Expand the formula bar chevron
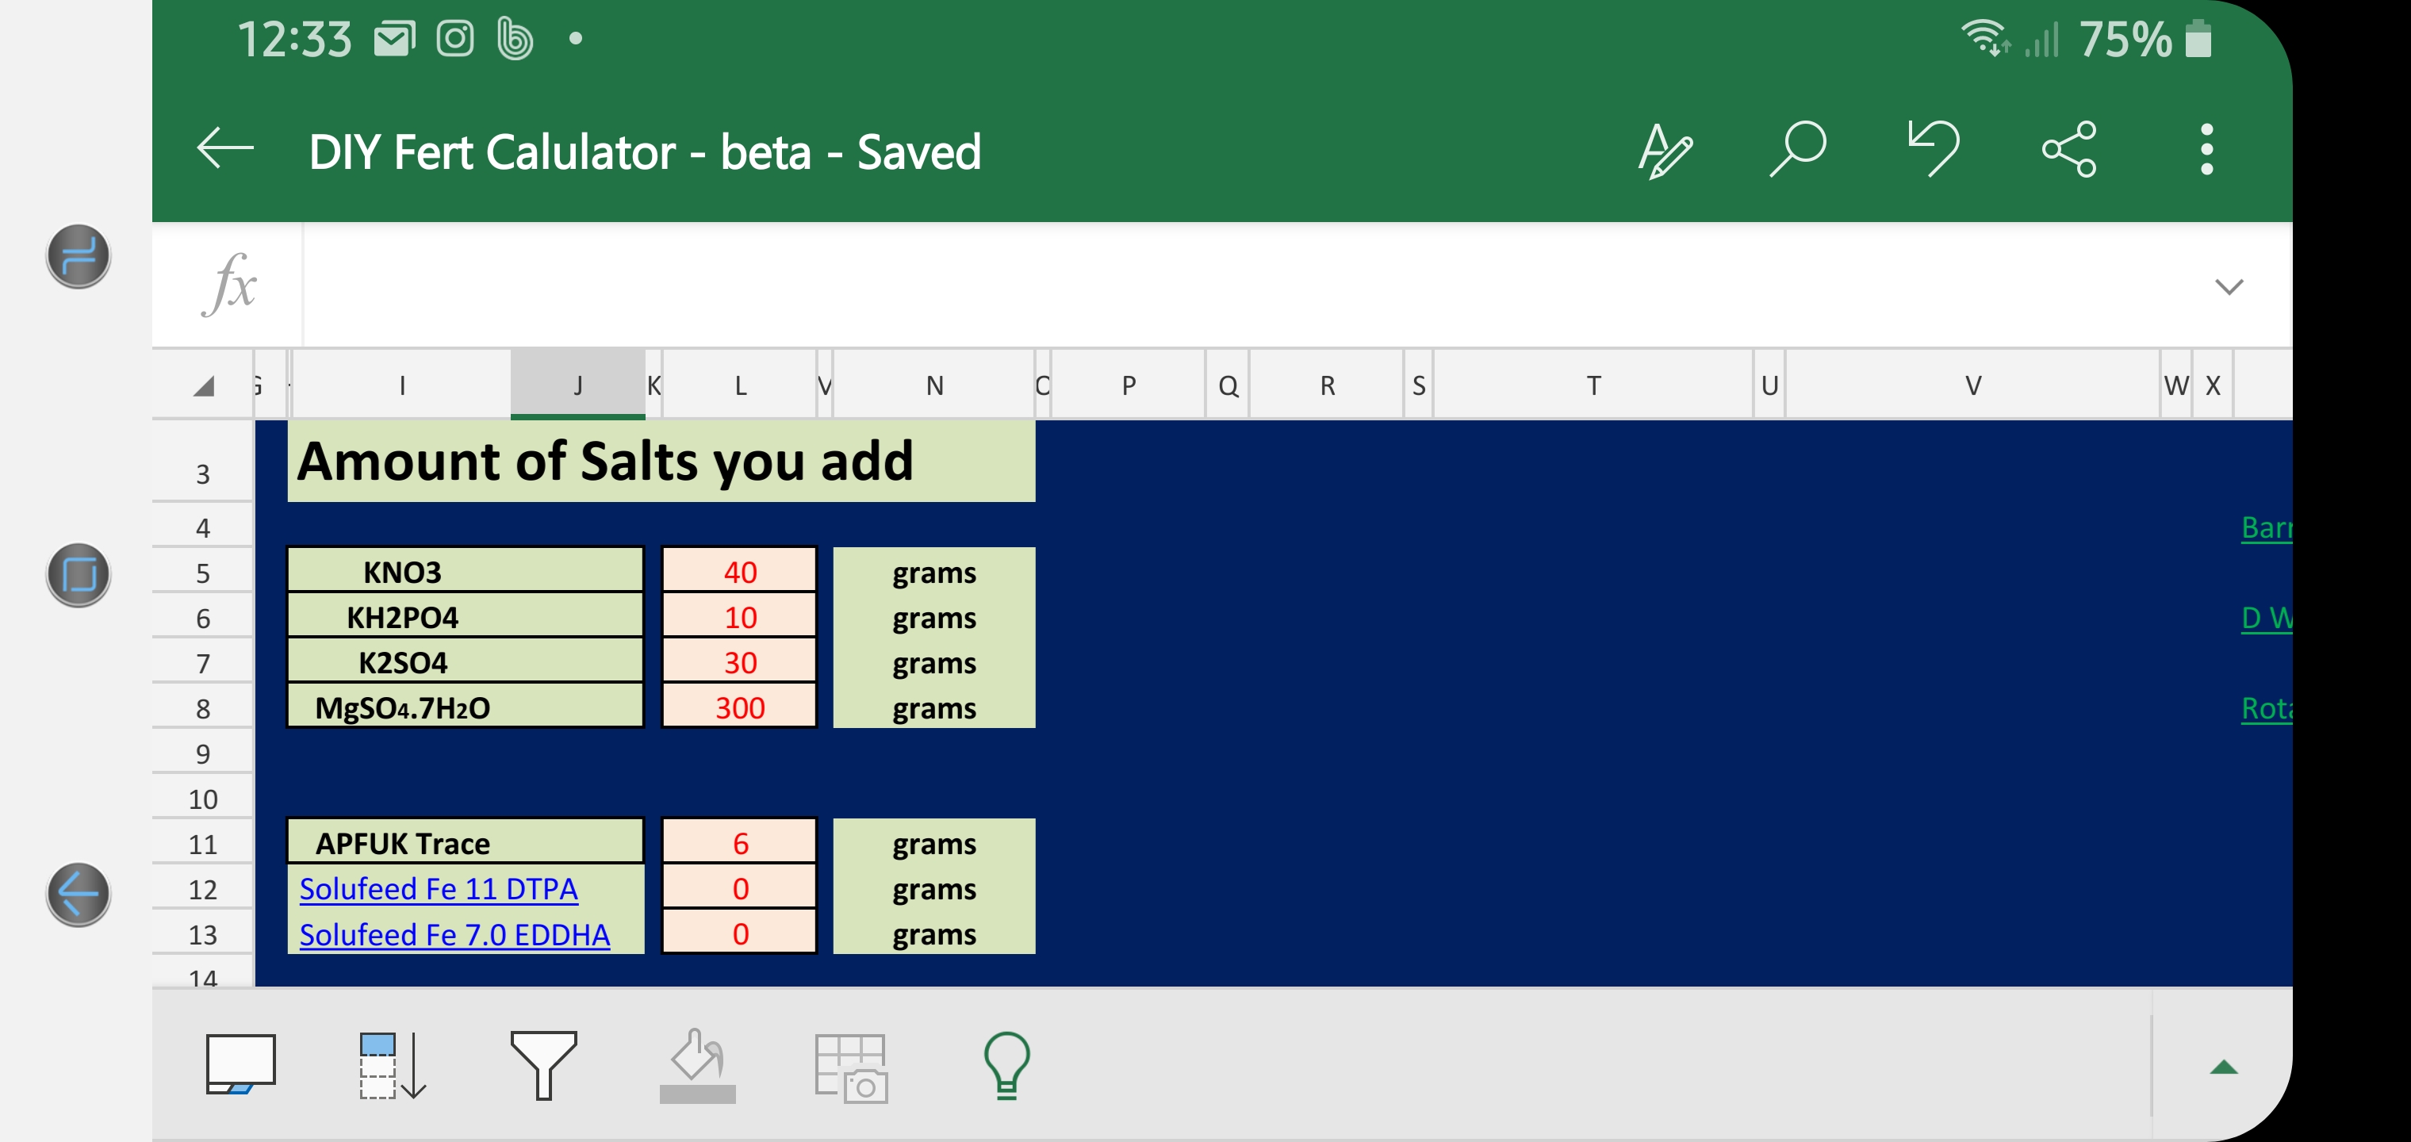The height and width of the screenshot is (1142, 2411). 2229,286
